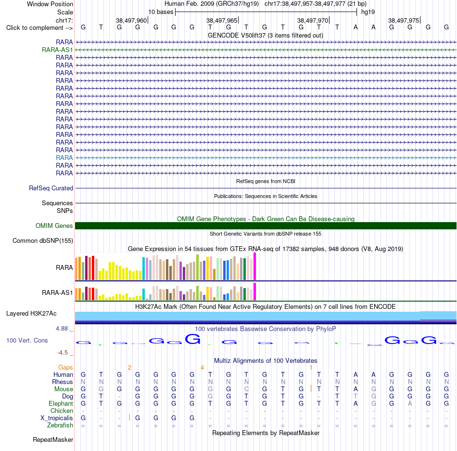Click the orange gap count 2

(129, 367)
